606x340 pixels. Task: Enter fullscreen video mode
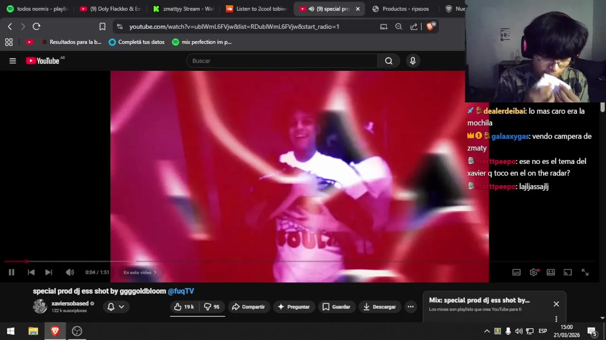pos(585,272)
